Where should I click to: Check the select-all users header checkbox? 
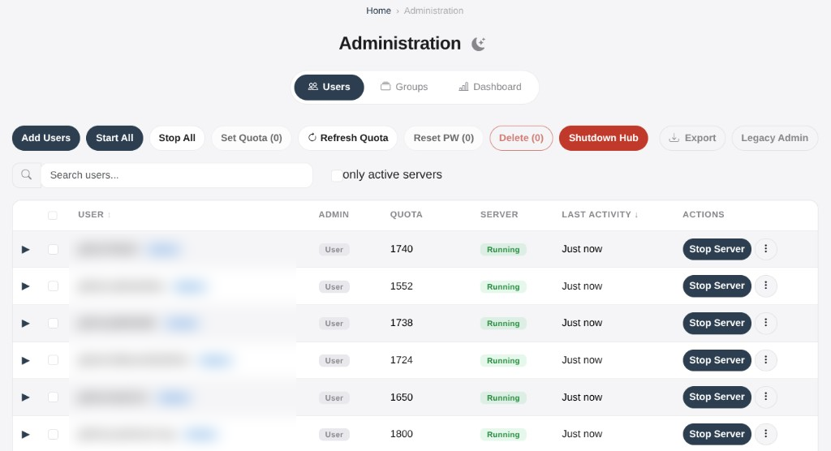click(x=53, y=215)
